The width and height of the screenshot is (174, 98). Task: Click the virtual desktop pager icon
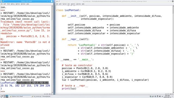[6, 96]
